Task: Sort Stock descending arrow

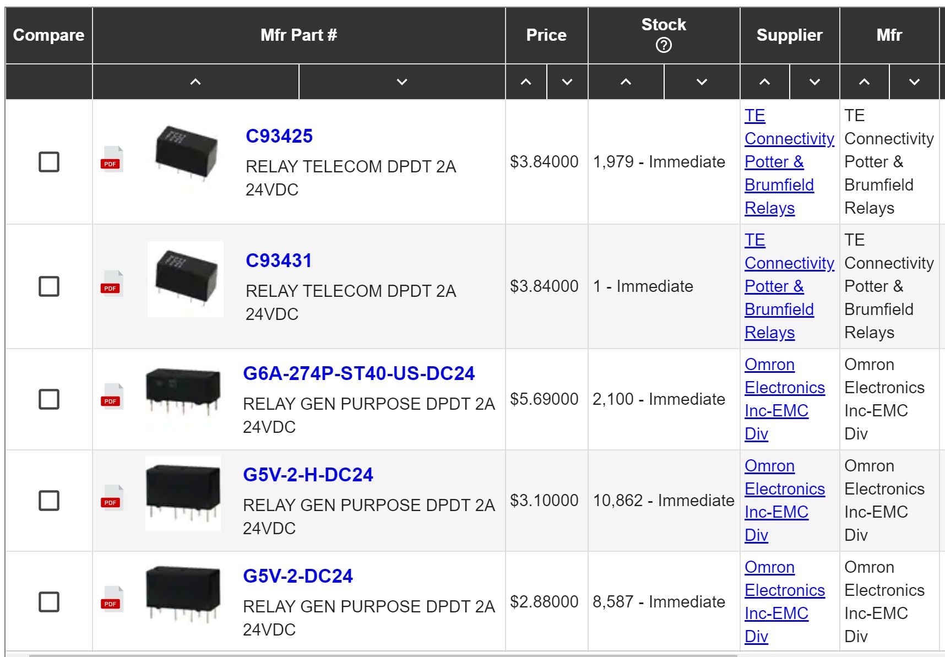Action: pyautogui.click(x=702, y=82)
